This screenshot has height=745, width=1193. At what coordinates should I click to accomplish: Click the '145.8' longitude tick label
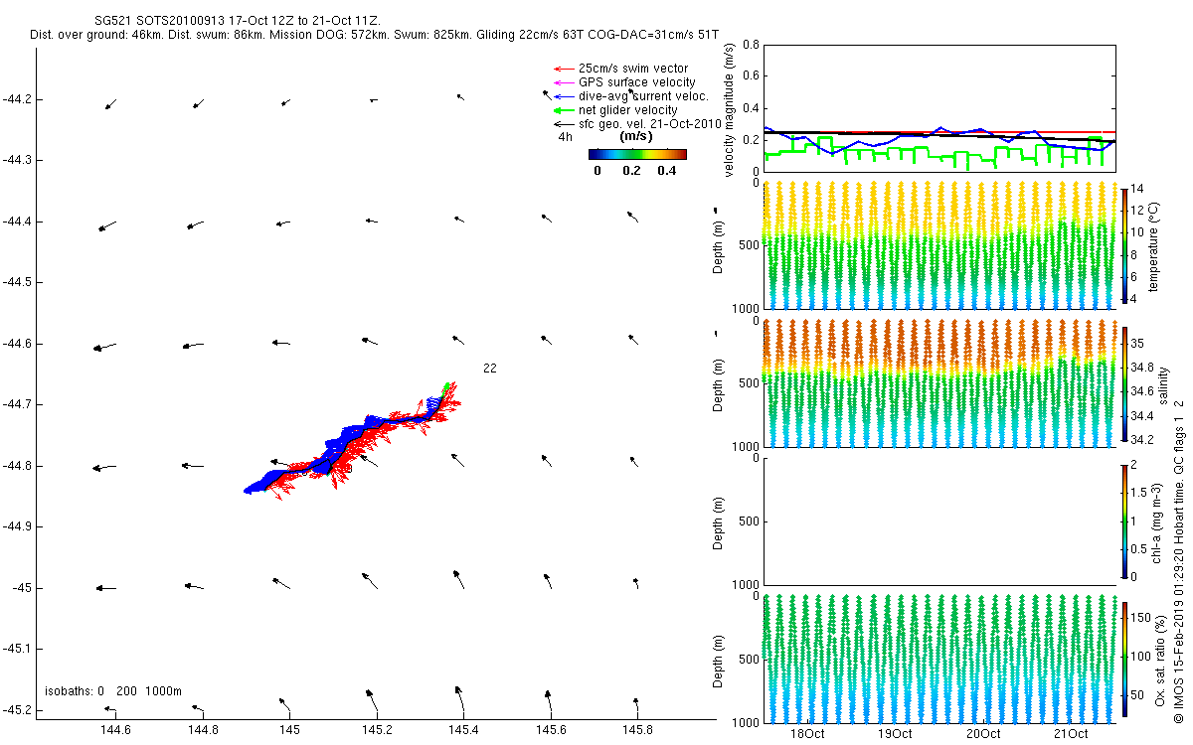[637, 730]
